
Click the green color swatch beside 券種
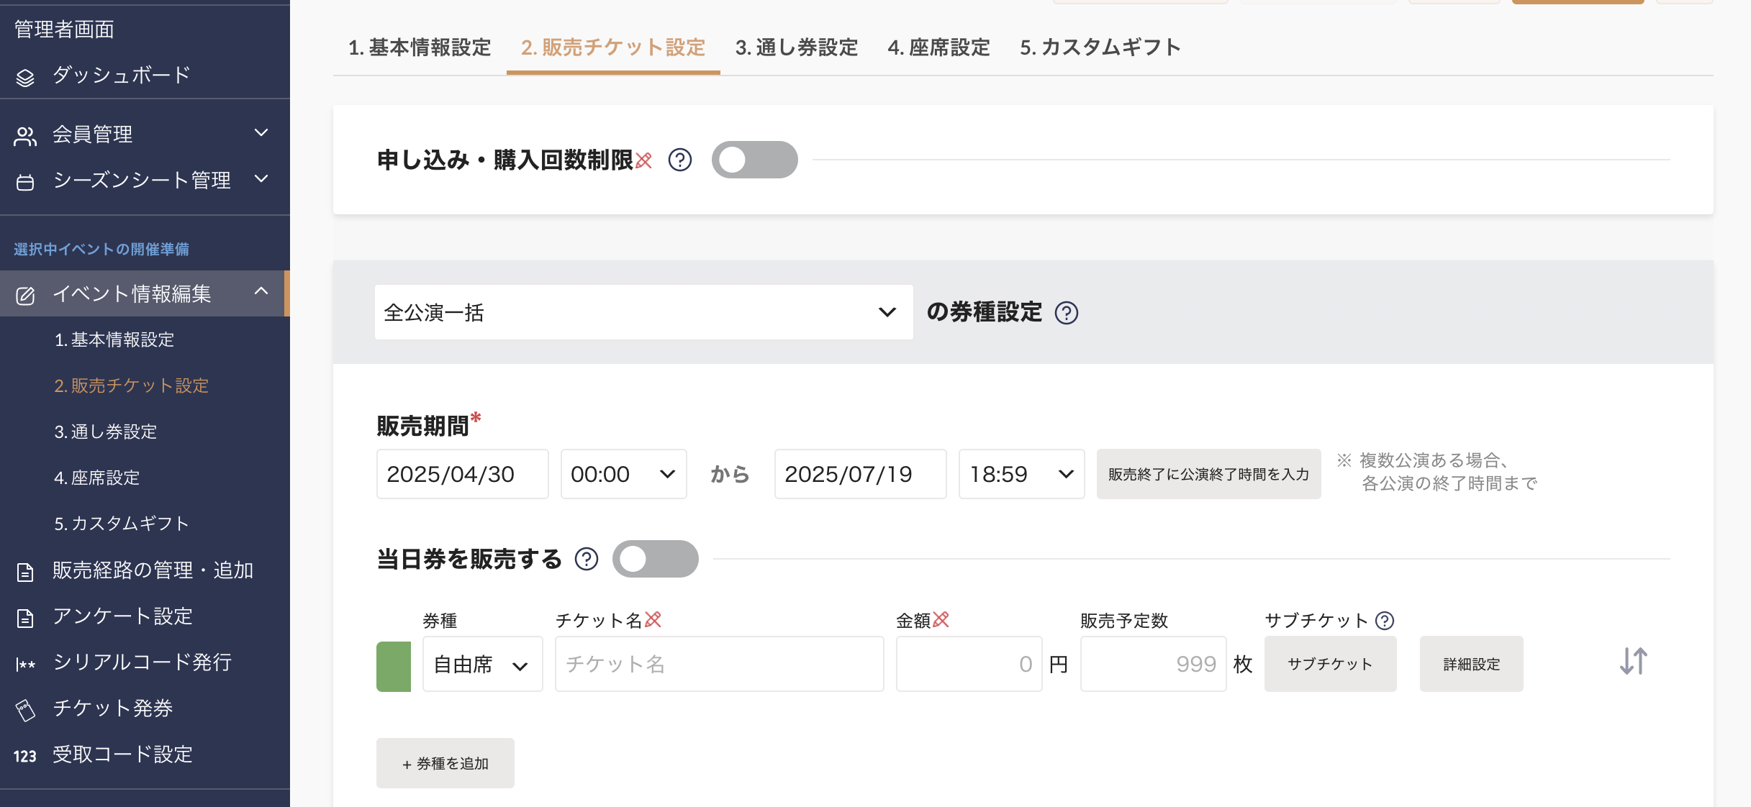click(x=393, y=664)
